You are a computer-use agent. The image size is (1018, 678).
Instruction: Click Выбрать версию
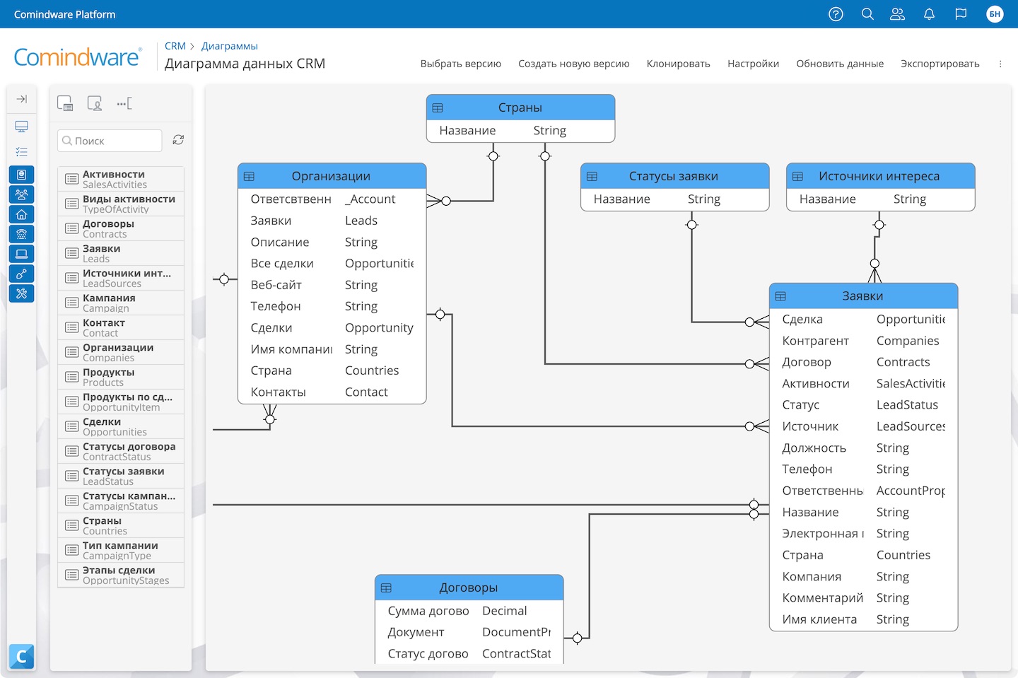click(x=461, y=64)
